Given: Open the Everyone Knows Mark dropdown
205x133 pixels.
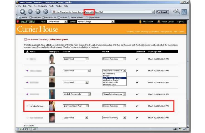Looking at the screenshot, I should click(76, 106).
